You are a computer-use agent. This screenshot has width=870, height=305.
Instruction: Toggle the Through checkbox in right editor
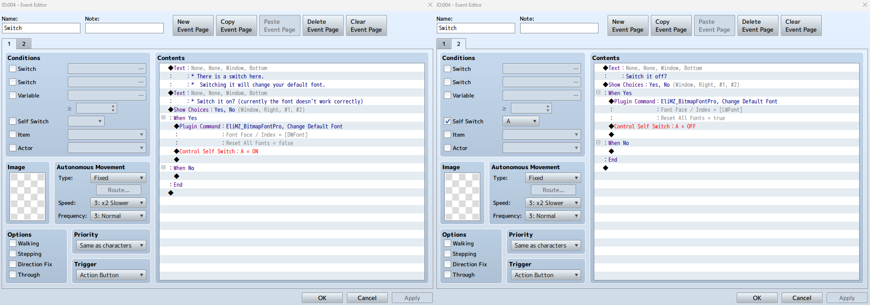448,275
